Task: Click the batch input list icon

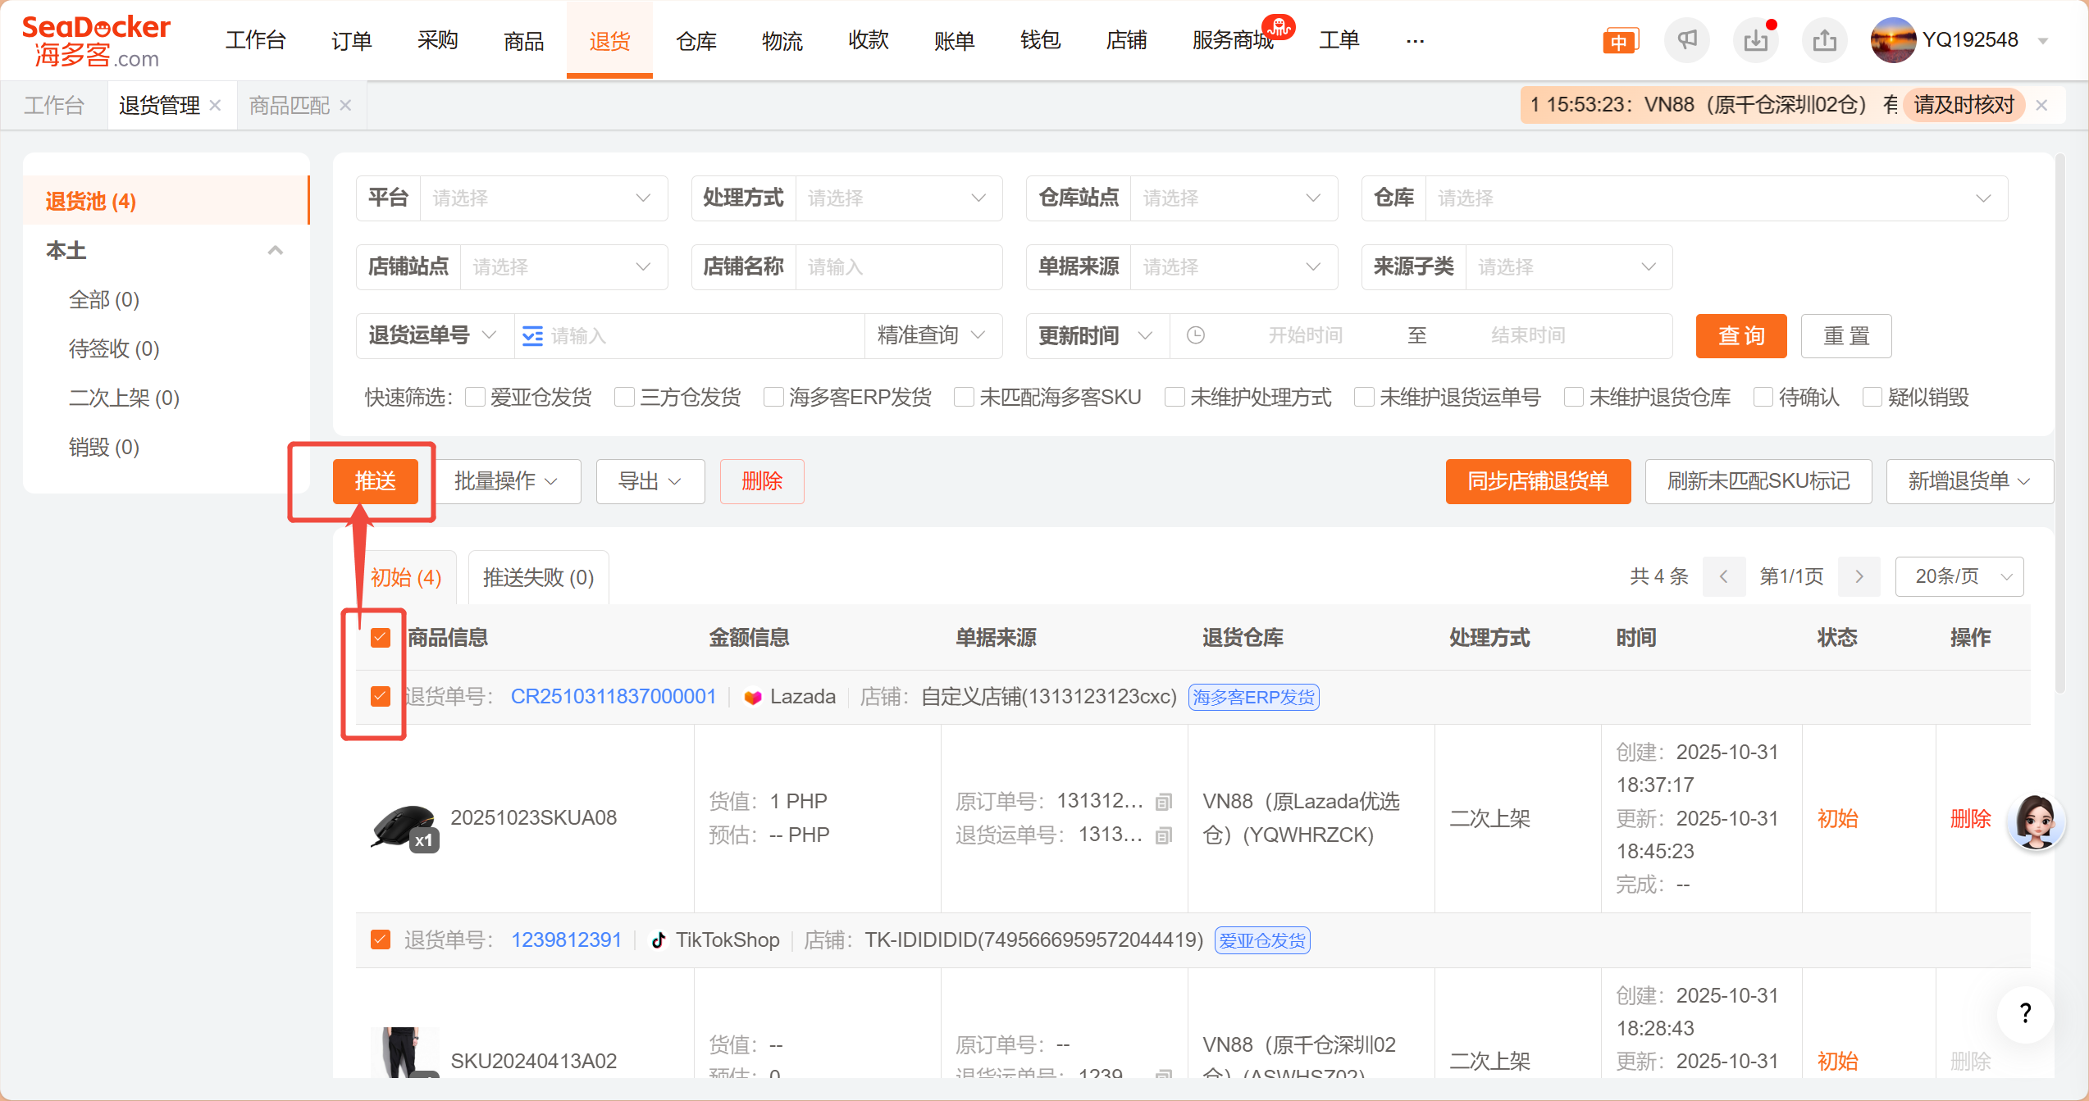Action: (x=532, y=336)
